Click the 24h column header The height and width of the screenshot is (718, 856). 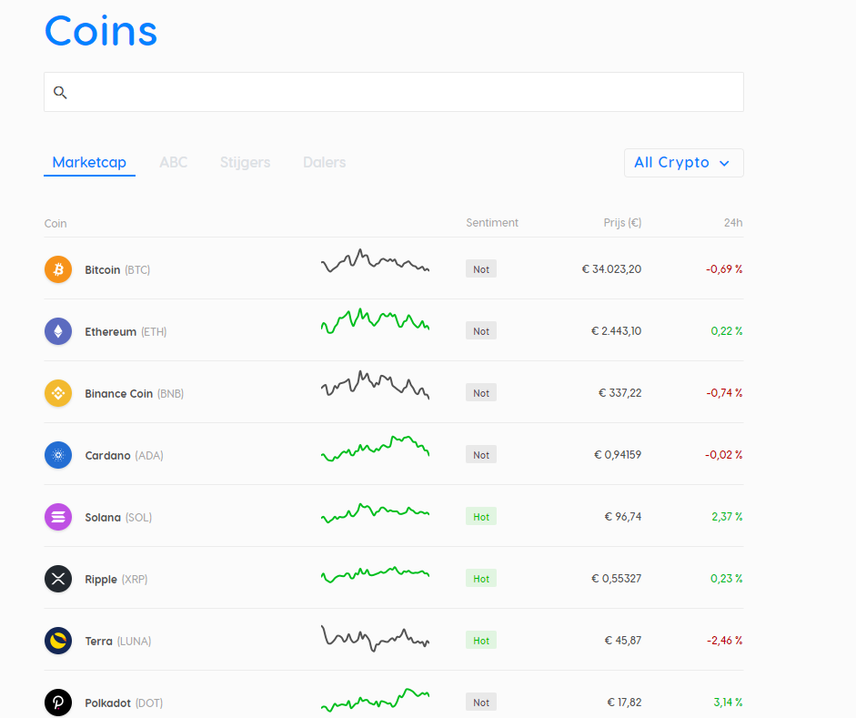click(x=733, y=223)
